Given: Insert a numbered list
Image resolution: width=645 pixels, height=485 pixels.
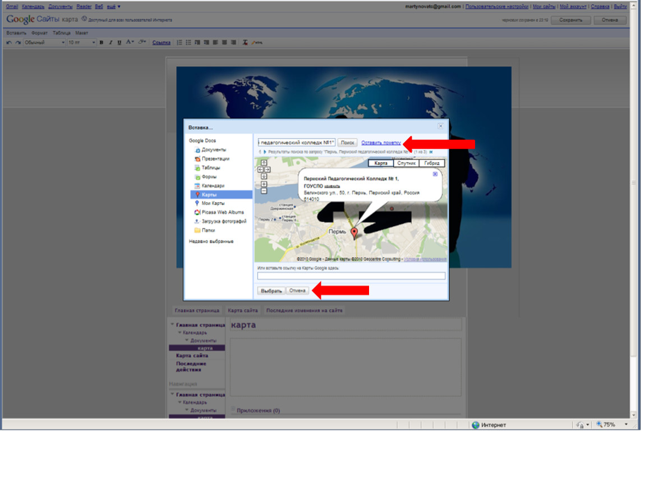Looking at the screenshot, I should tap(179, 43).
